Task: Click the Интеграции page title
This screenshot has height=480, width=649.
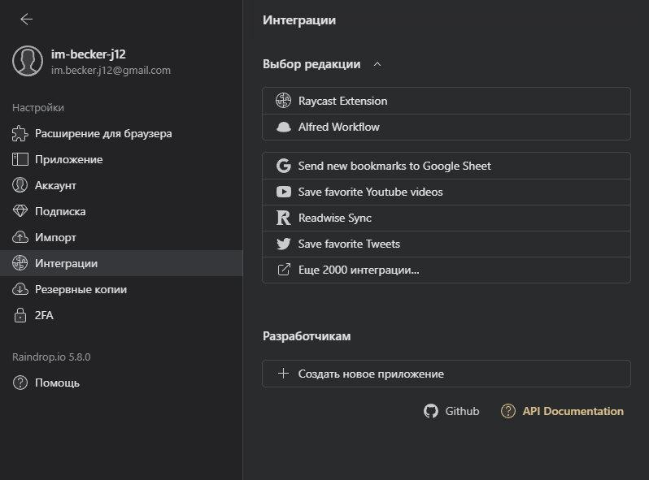Action: [299, 20]
